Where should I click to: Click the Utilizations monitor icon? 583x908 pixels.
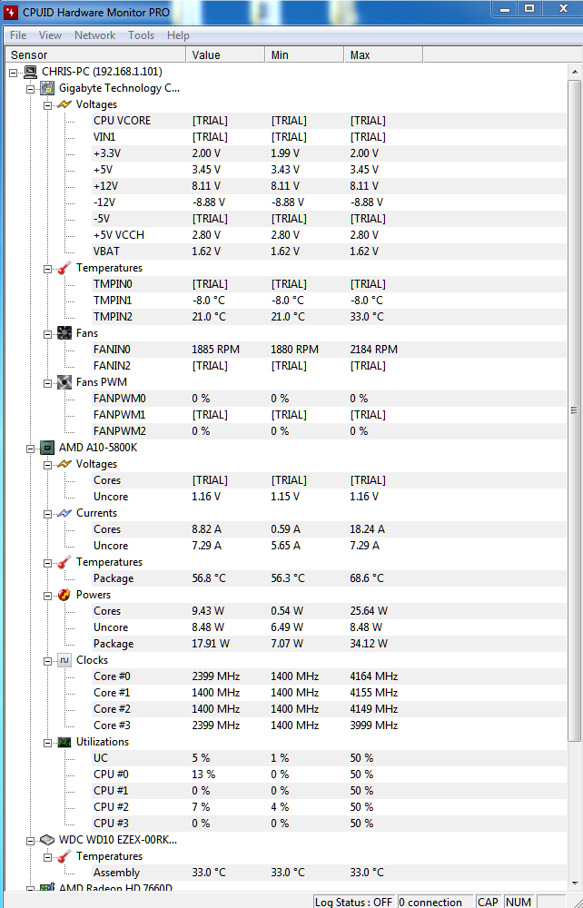point(64,742)
